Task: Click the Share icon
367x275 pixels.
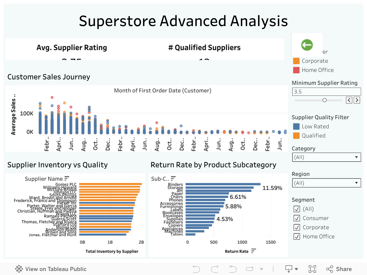Action: (339, 269)
